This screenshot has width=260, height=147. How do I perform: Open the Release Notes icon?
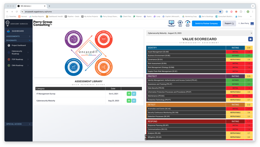coord(188,23)
